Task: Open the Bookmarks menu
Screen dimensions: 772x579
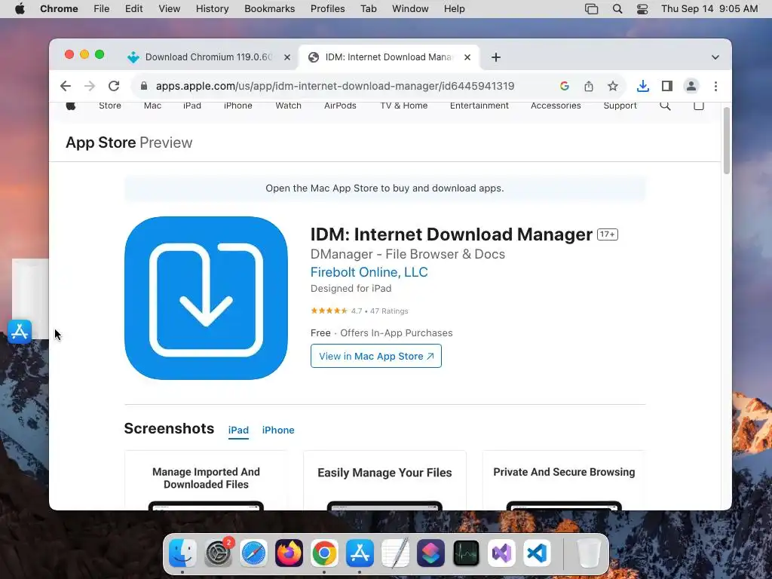Action: 270,9
